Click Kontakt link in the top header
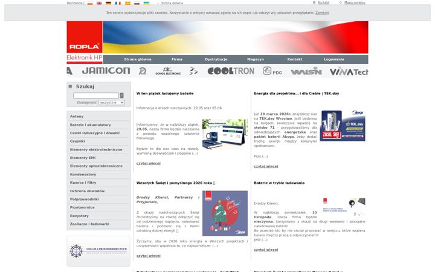The height and width of the screenshot is (272, 435). pyautogui.click(x=323, y=2)
